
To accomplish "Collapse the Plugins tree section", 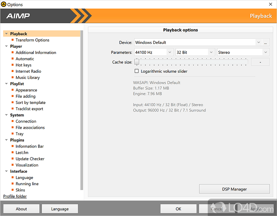I will (x=6, y=140).
